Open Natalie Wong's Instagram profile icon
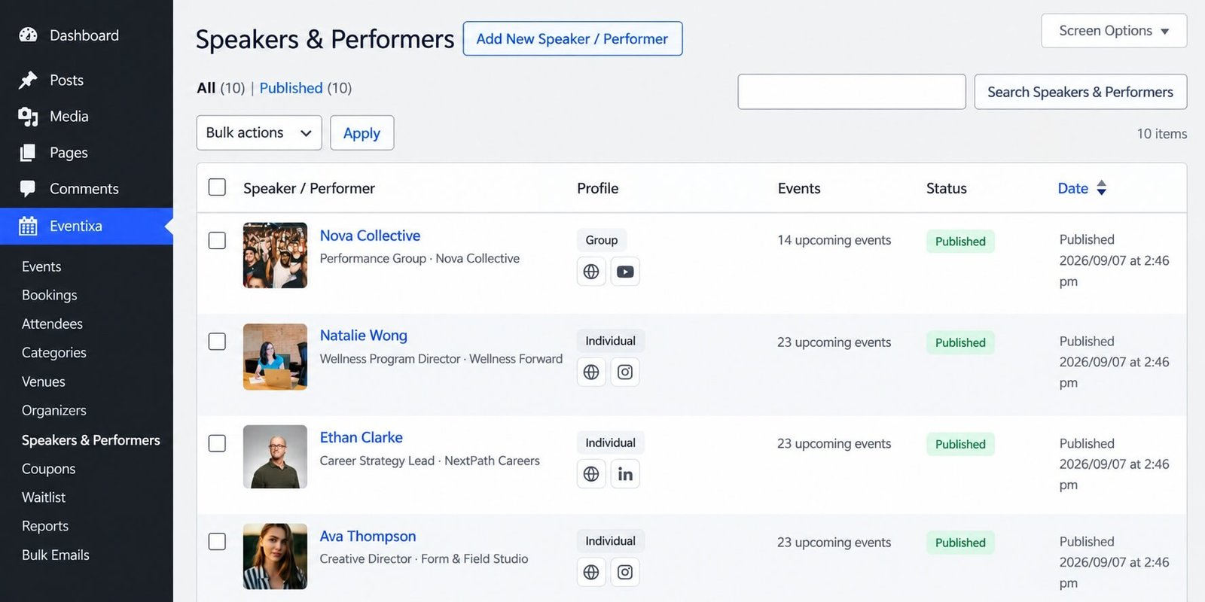 (x=625, y=372)
